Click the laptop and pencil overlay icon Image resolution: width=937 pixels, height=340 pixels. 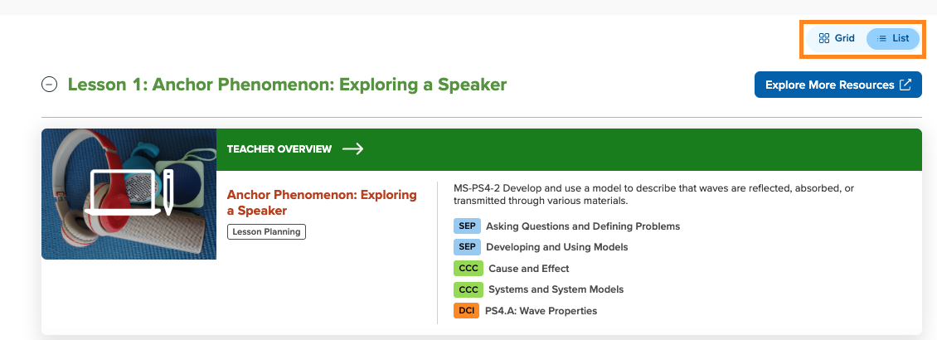tap(129, 192)
